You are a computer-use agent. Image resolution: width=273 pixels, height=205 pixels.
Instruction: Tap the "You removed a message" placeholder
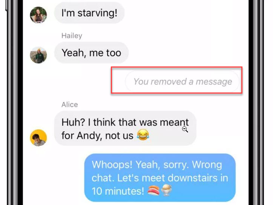pos(182,82)
